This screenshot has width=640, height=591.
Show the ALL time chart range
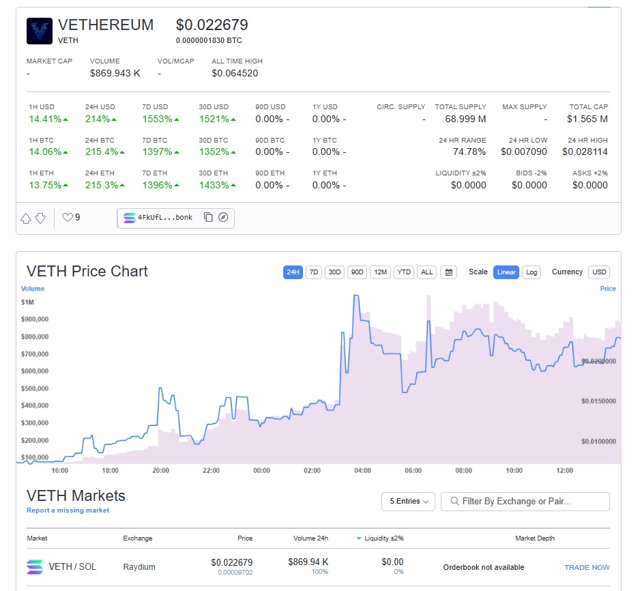[x=426, y=272]
